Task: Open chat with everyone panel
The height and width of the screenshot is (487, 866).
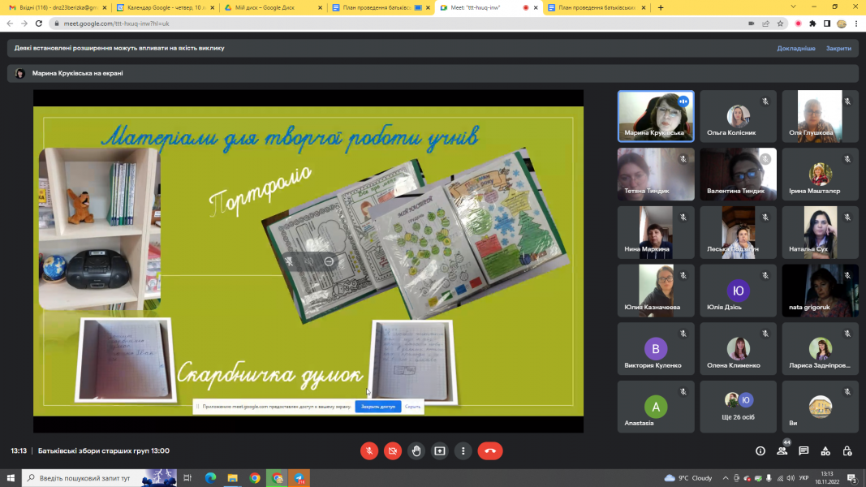Action: click(804, 450)
